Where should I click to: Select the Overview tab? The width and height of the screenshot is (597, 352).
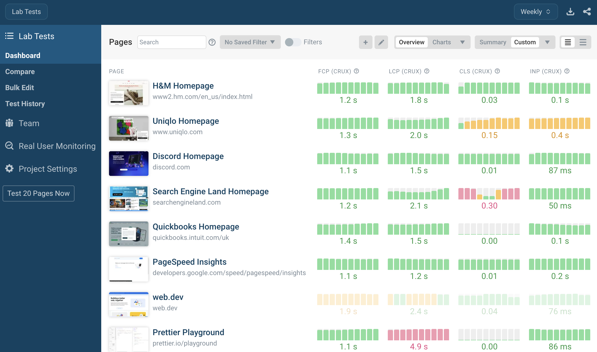point(411,42)
